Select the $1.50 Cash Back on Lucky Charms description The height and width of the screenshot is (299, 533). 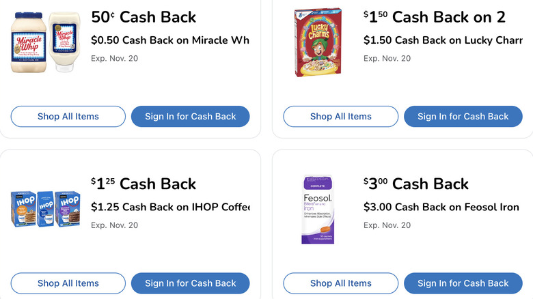click(443, 40)
